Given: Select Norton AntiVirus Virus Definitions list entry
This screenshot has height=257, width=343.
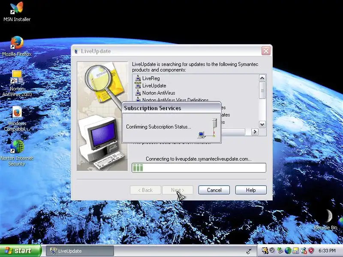Looking at the screenshot, I should click(x=175, y=100).
